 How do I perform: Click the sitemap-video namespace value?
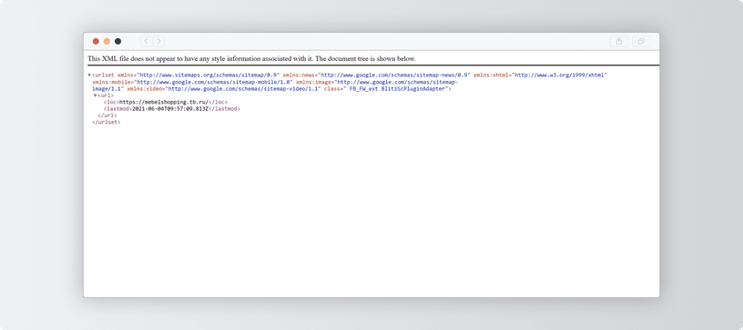[x=242, y=88]
